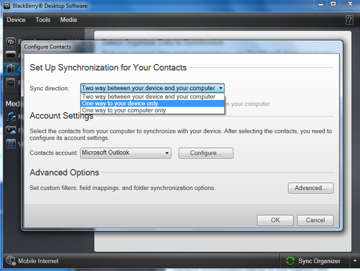Click the Organizer book icon in sidebar
The width and height of the screenshot is (360, 271).
[x=11, y=69]
